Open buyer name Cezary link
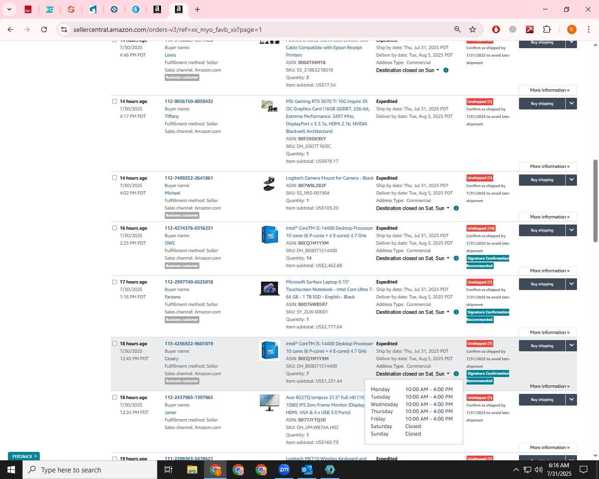Viewport: 599px width, 479px height. tap(171, 359)
